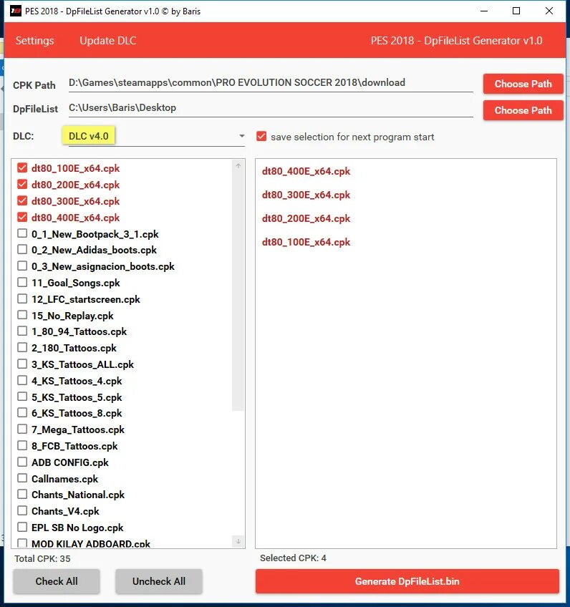Click Generate DpFileList.bin button
The height and width of the screenshot is (607, 570).
pos(407,581)
